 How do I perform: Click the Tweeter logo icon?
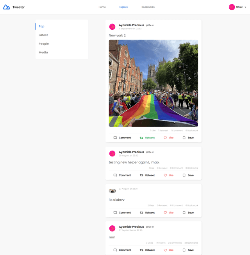(7, 7)
